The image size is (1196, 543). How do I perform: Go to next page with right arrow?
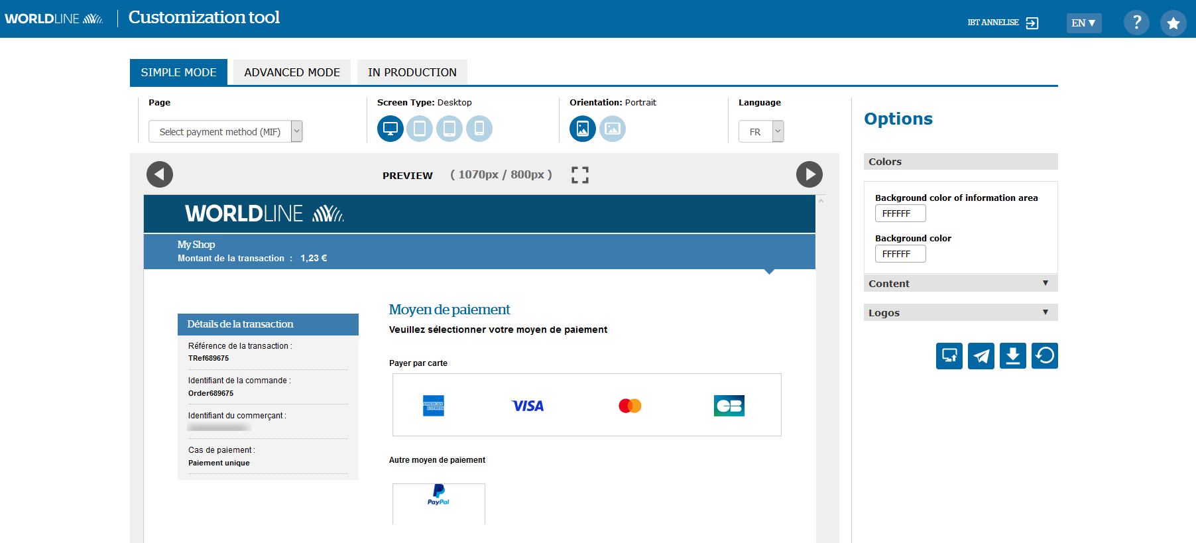coord(809,174)
